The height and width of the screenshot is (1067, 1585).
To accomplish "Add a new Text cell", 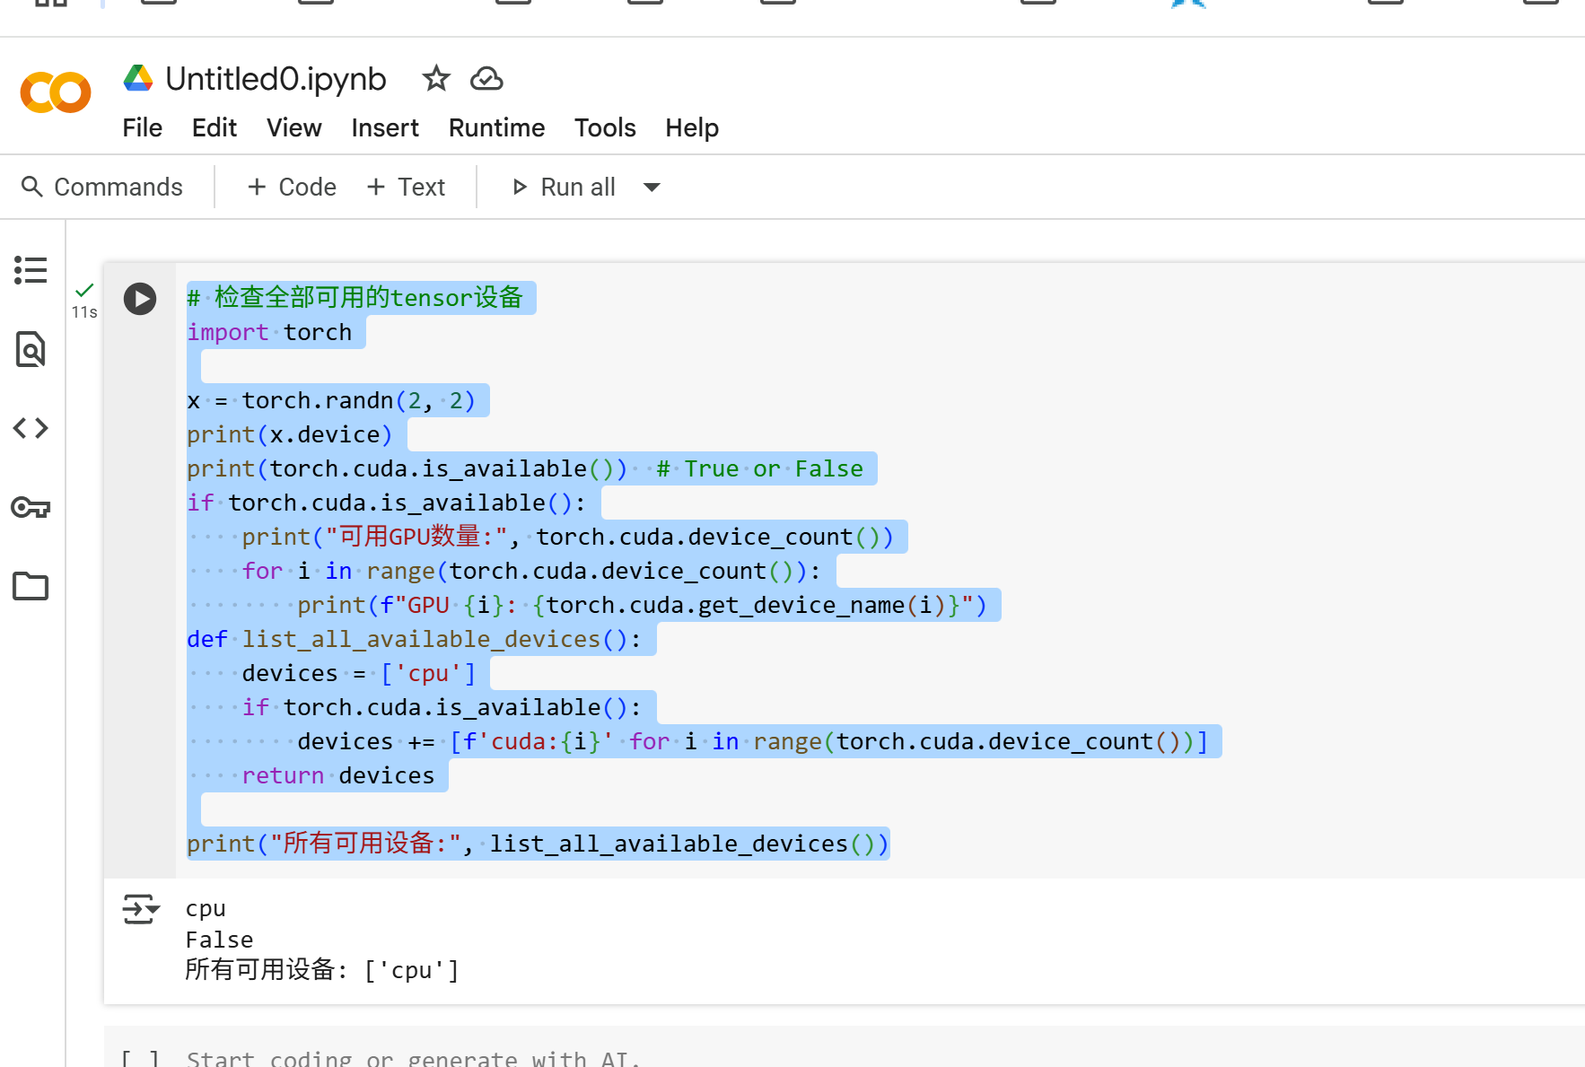I will [406, 187].
